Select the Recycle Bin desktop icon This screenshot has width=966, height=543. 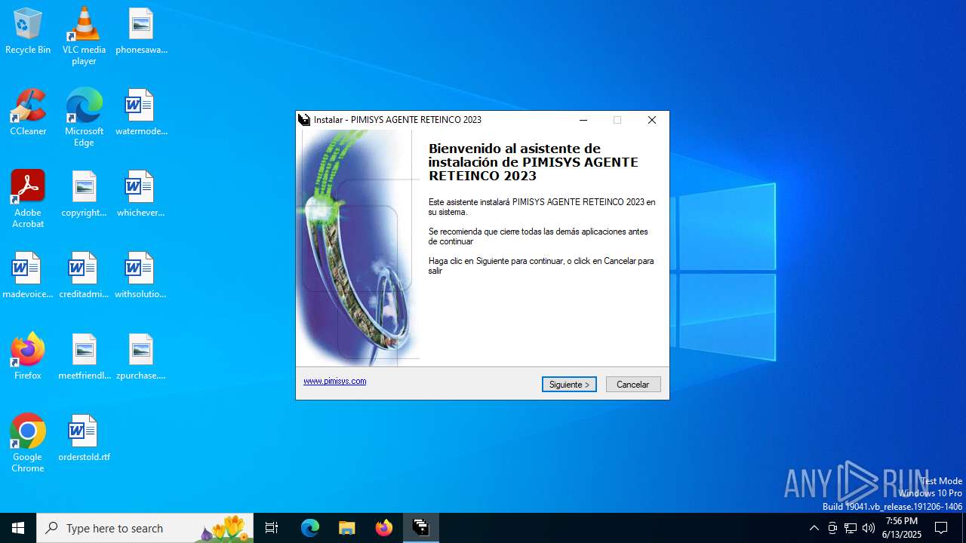tap(28, 32)
